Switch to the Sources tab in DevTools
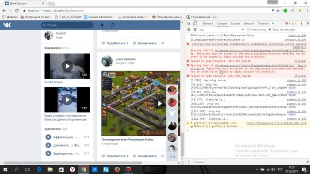Screen dimensions: 310x174 pos(235,24)
